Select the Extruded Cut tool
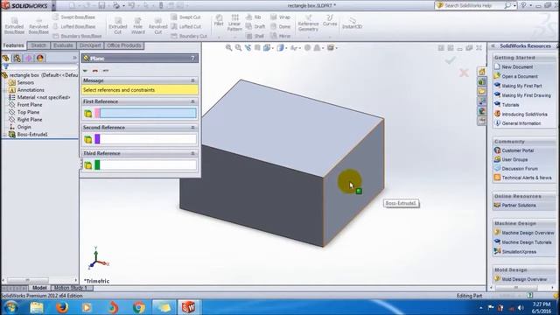The height and width of the screenshot is (315, 560). coord(118,25)
